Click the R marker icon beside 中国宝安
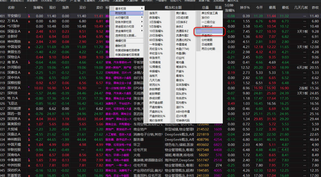Viewport: 321px width, 177px height. [29, 47]
